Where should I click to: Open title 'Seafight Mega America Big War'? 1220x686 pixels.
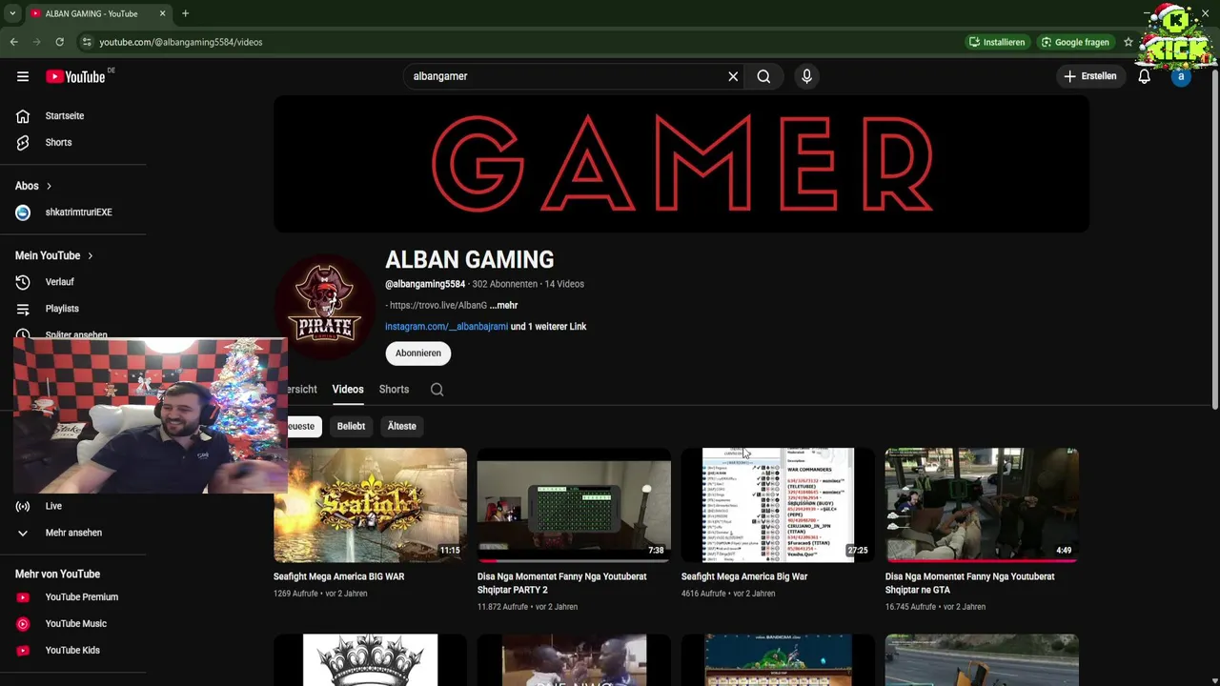point(744,577)
